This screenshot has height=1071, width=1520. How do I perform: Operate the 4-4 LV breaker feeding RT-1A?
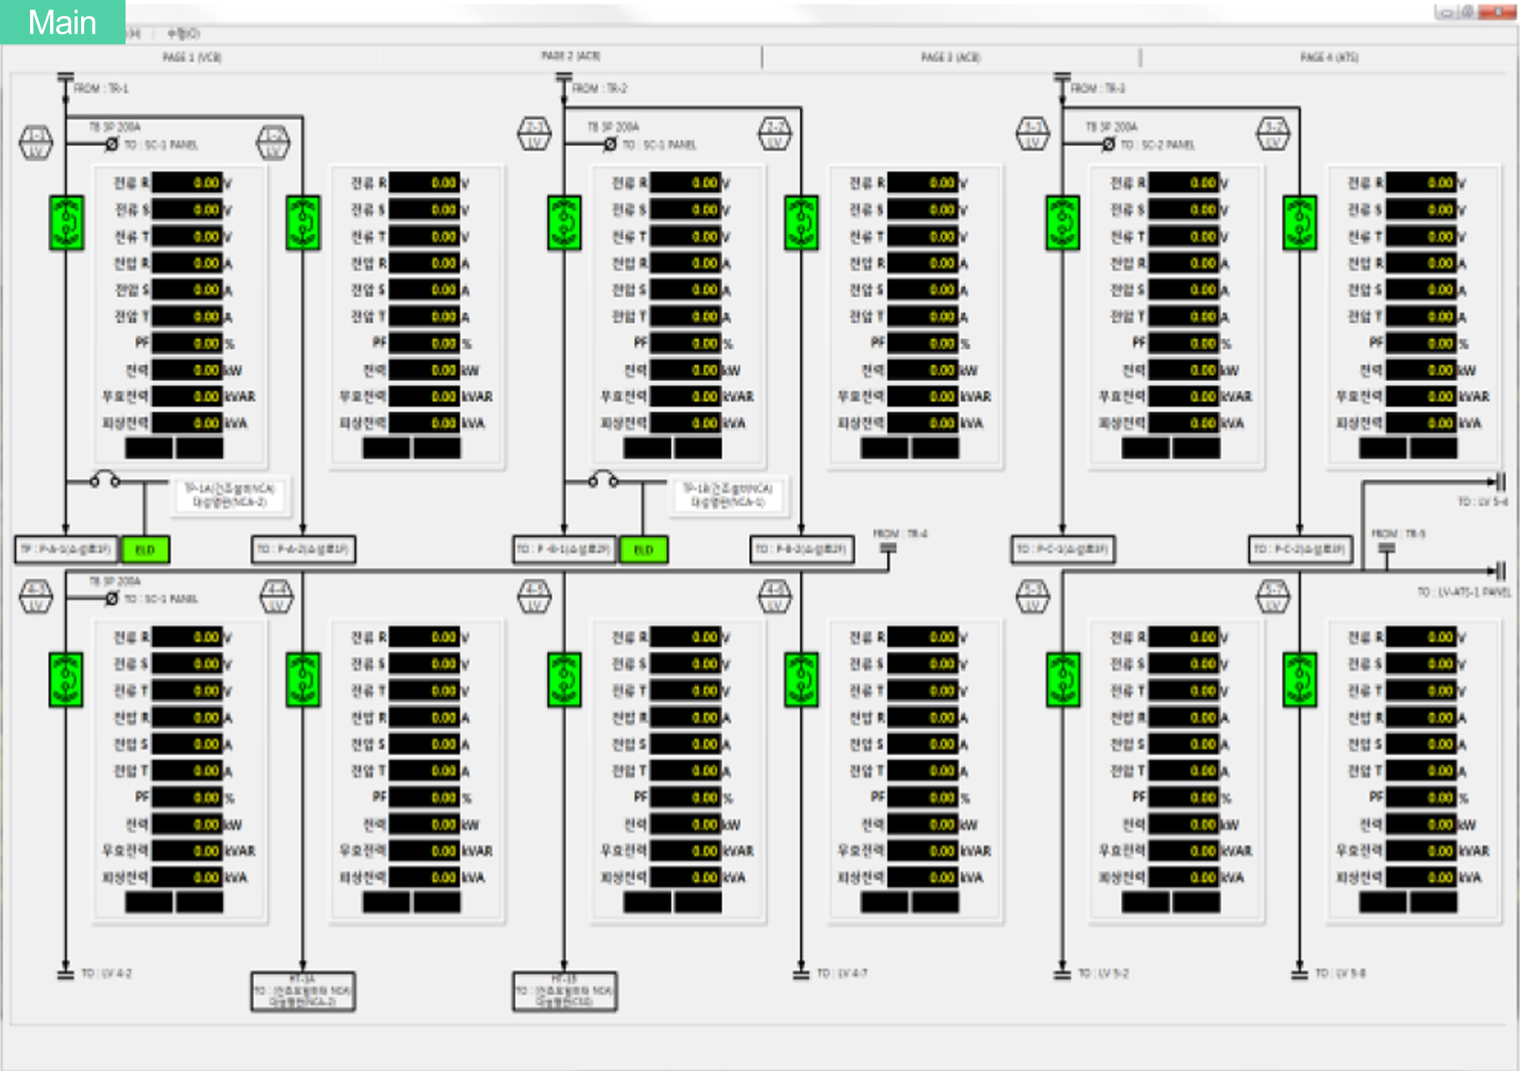point(303,680)
